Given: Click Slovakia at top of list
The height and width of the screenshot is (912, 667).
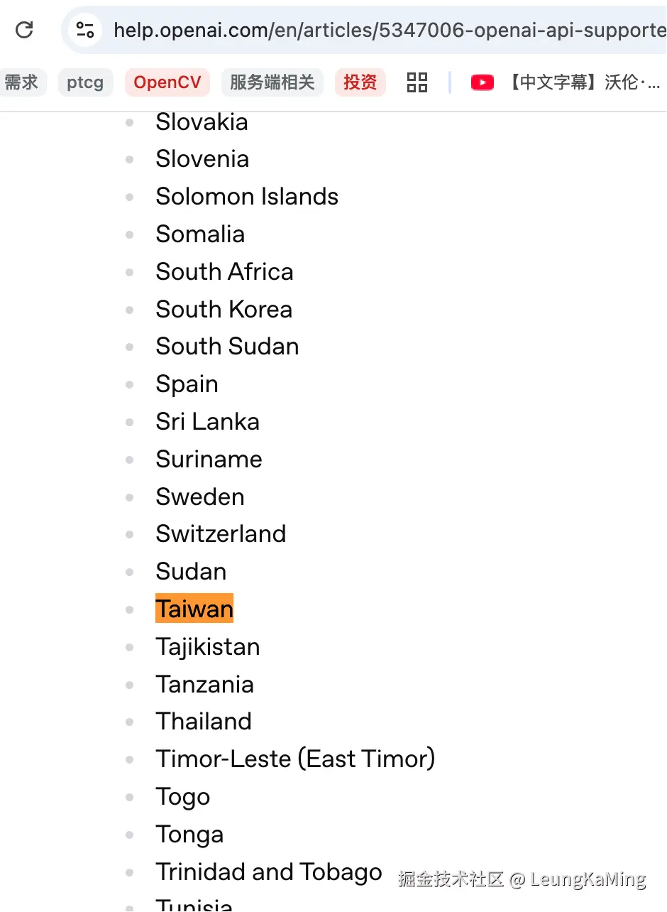Looking at the screenshot, I should click(x=202, y=121).
